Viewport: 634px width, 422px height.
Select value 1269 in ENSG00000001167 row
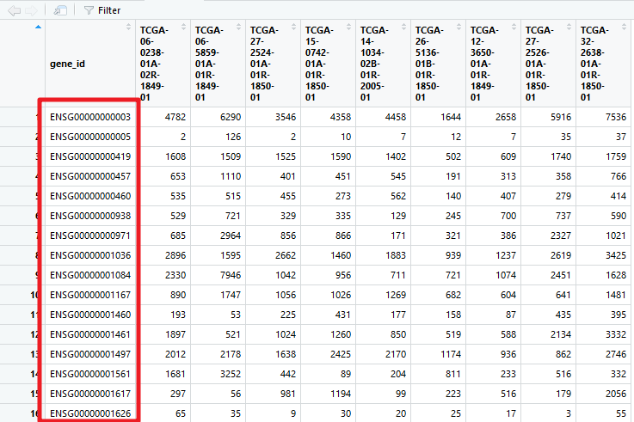[x=396, y=295]
